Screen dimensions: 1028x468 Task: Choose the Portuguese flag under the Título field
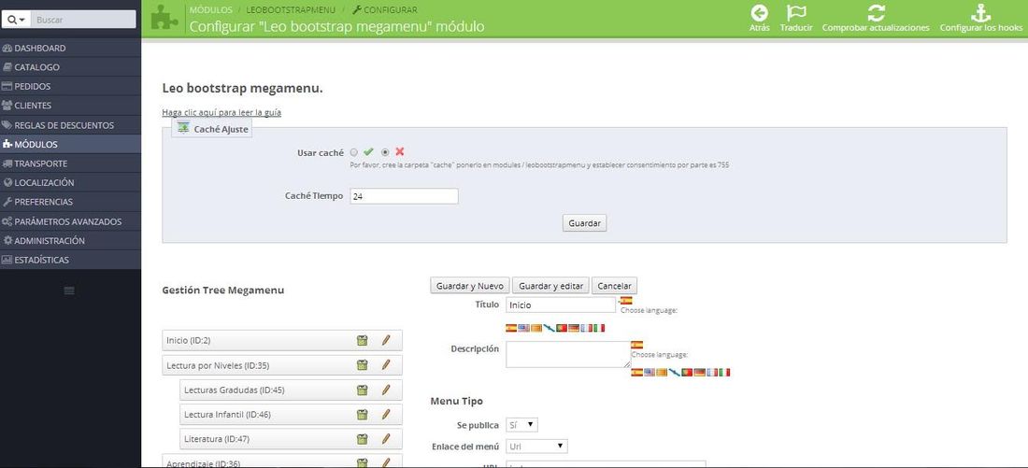(x=562, y=328)
